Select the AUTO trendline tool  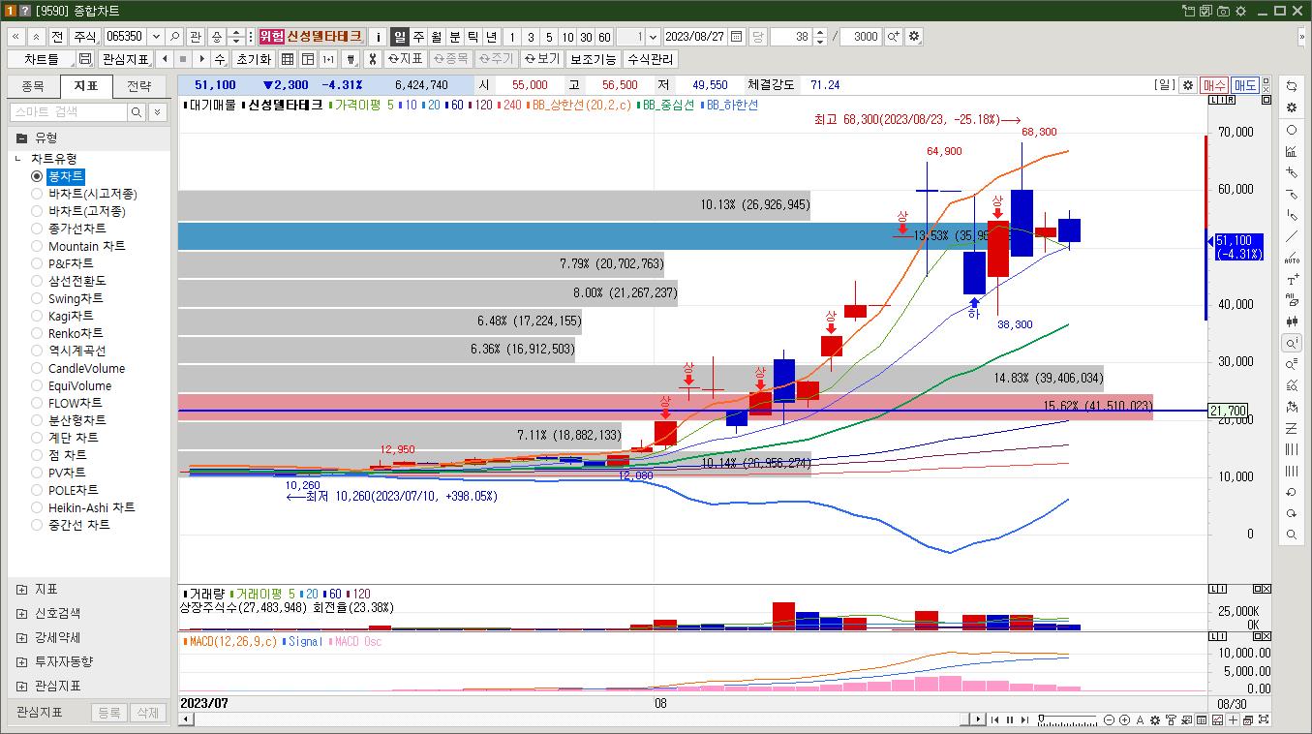(1292, 259)
